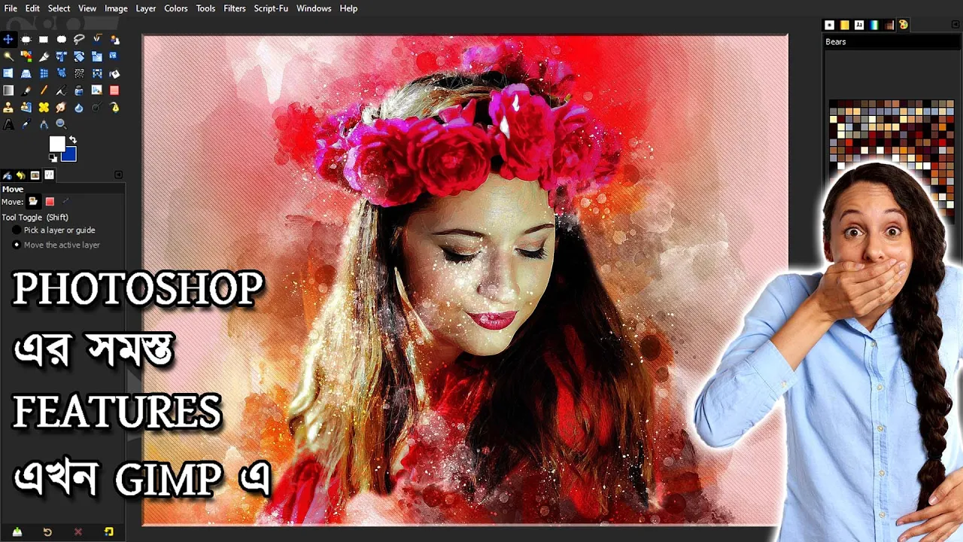Select the Free Select lasso tool
This screenshot has width=963, height=542.
(x=79, y=39)
